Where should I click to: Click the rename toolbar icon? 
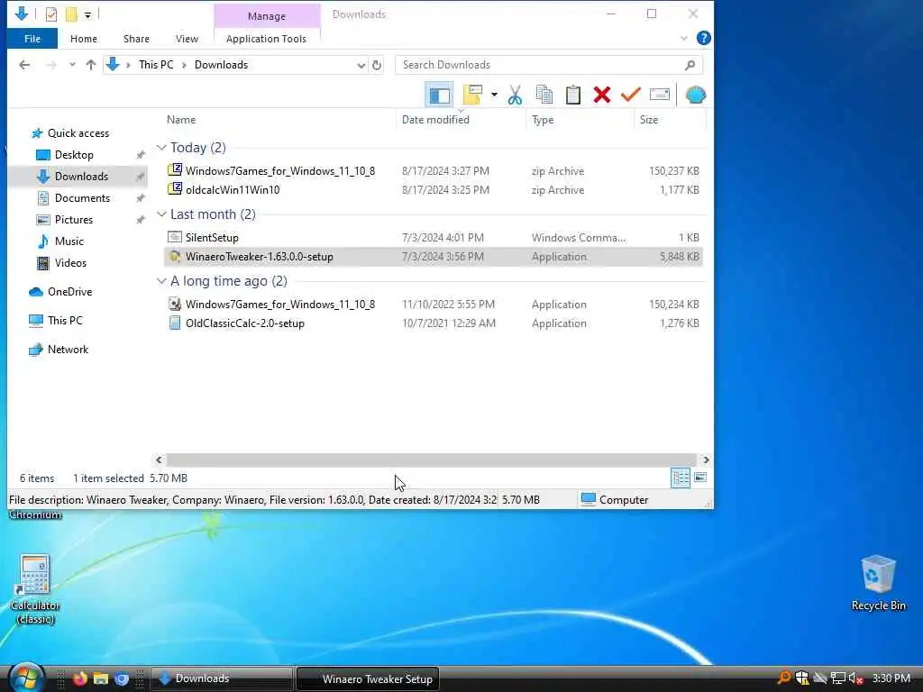659,95
